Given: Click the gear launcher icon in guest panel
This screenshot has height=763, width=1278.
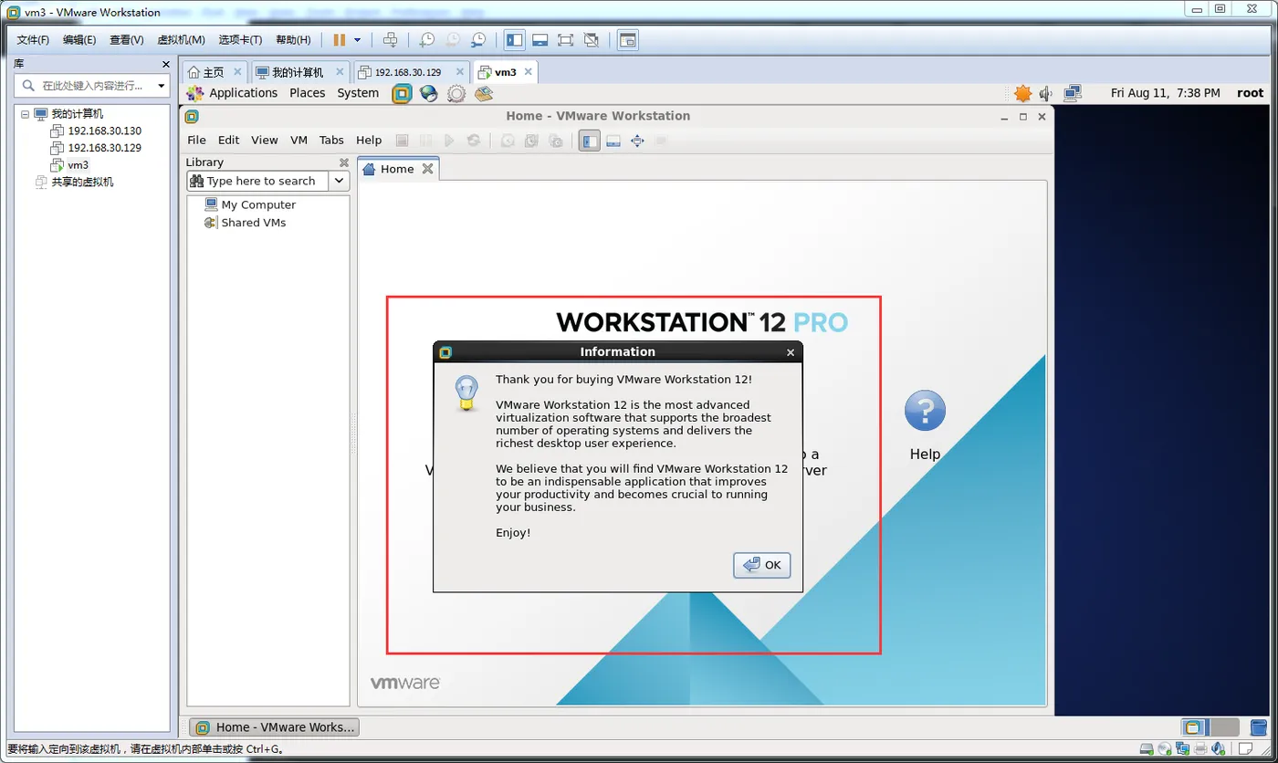Looking at the screenshot, I should click(x=456, y=93).
